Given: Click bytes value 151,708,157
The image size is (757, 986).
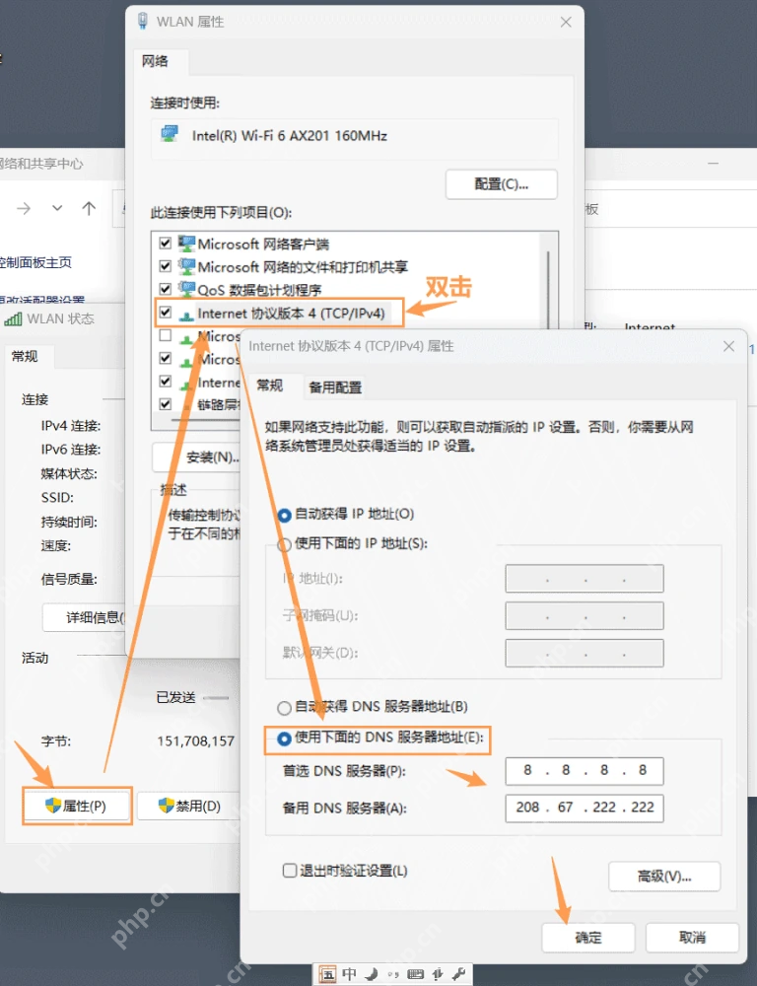Looking at the screenshot, I should [195, 741].
